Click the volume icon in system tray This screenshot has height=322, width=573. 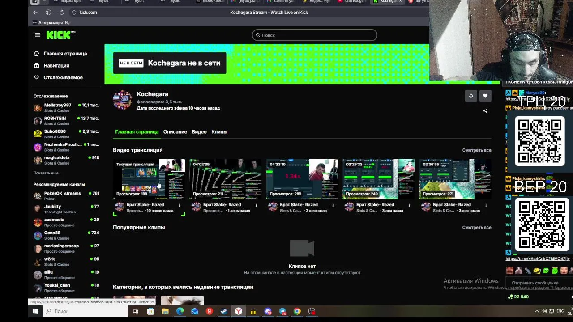tap(544, 311)
